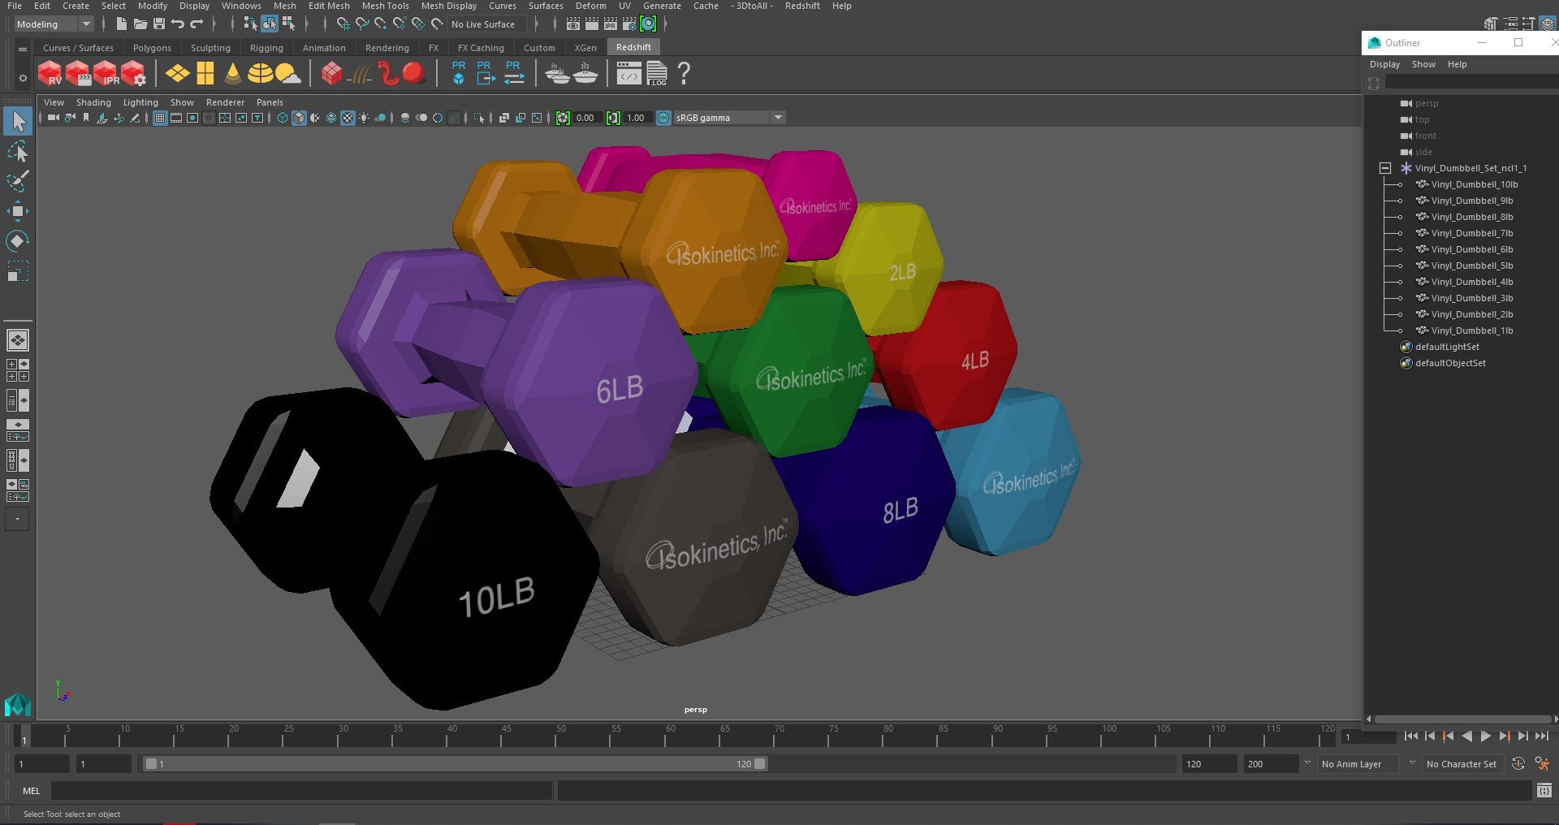Select Vinyl_Dumbbell_10lb in the Outliner
Image resolution: width=1559 pixels, height=825 pixels.
pos(1474,184)
